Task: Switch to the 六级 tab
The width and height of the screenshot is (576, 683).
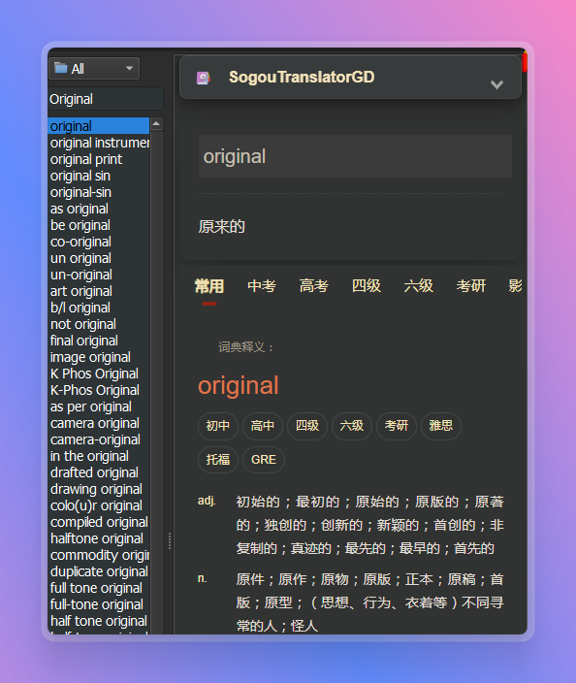Action: pos(418,286)
